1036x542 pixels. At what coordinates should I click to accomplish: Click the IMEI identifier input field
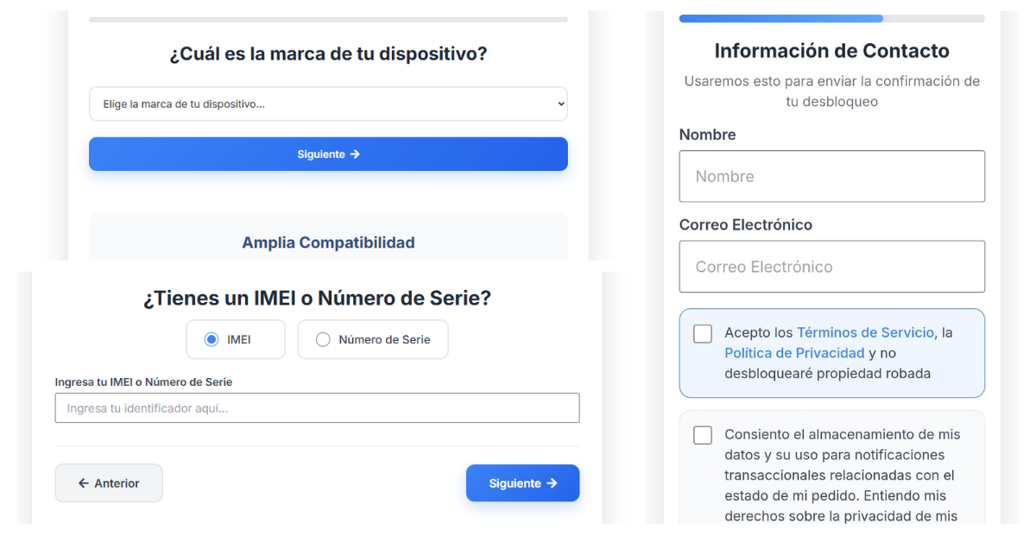(x=317, y=407)
